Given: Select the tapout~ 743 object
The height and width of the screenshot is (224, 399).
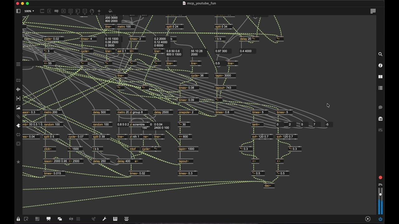Looking at the screenshot, I should point(225,88).
